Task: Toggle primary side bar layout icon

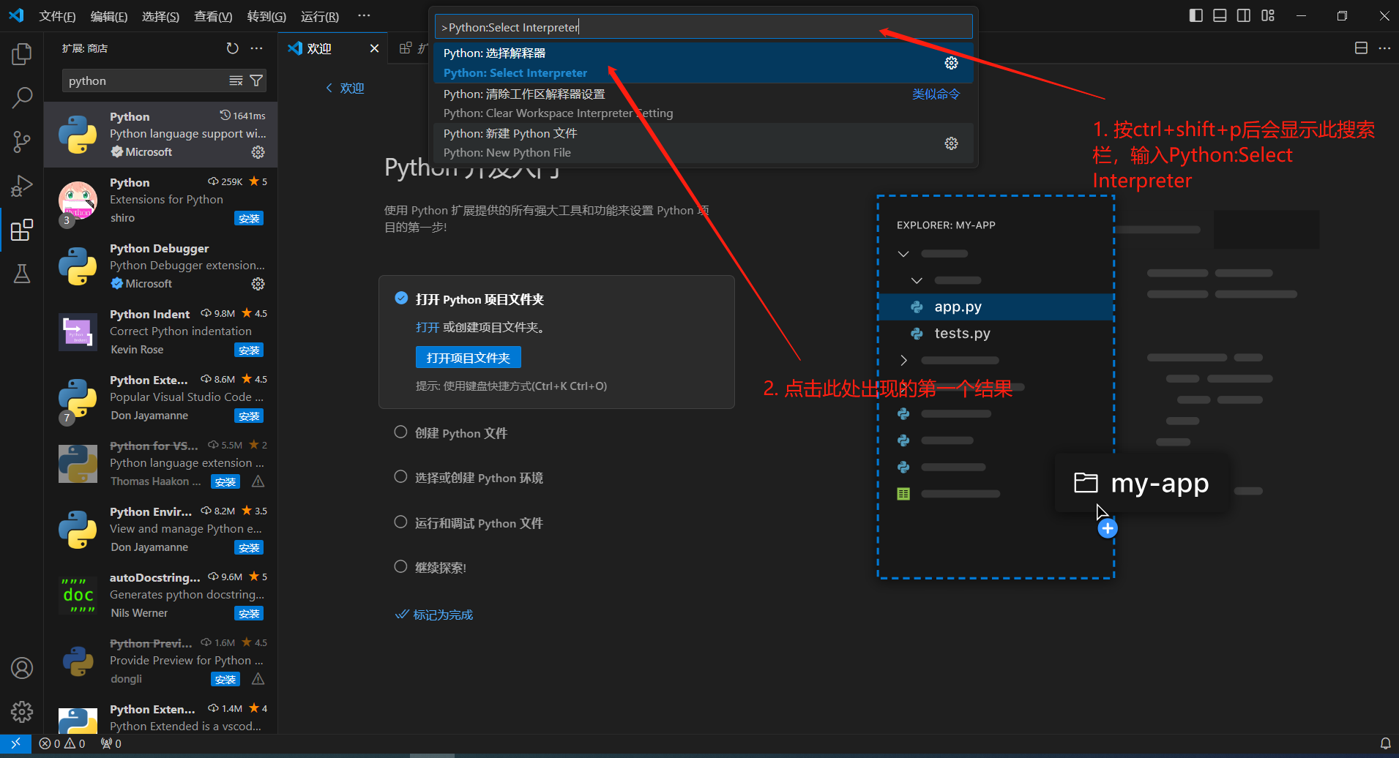Action: tap(1196, 15)
